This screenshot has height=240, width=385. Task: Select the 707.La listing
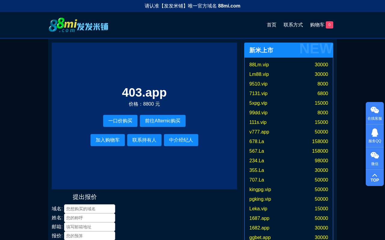point(257,180)
